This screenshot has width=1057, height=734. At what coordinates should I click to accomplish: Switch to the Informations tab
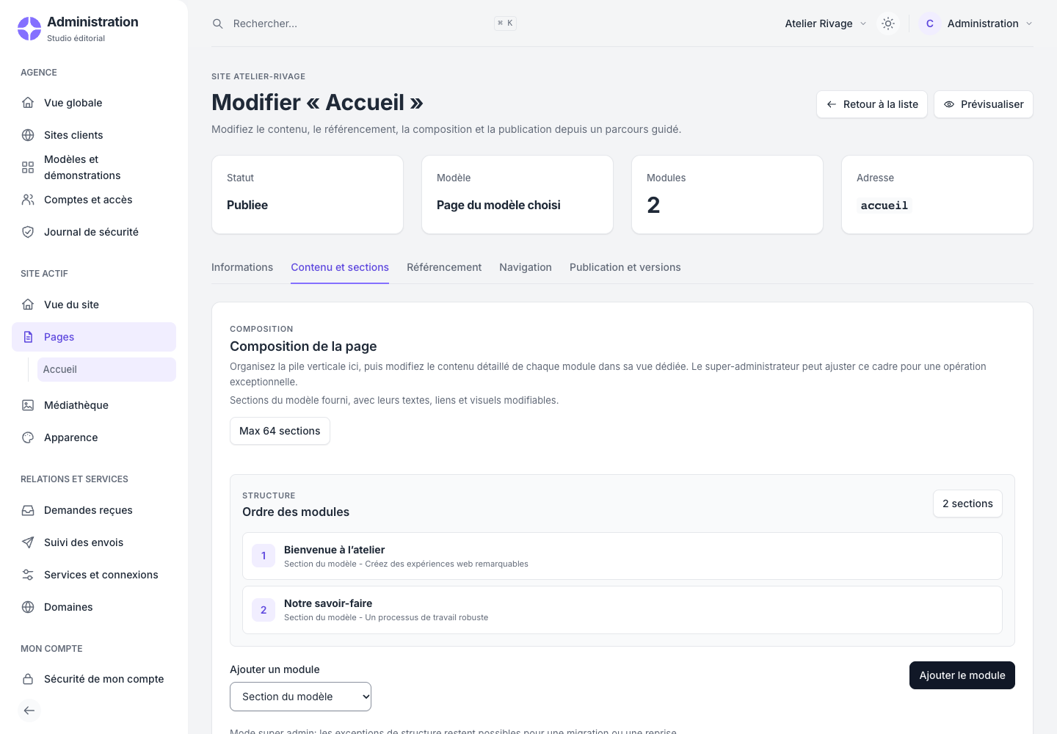coord(242,267)
